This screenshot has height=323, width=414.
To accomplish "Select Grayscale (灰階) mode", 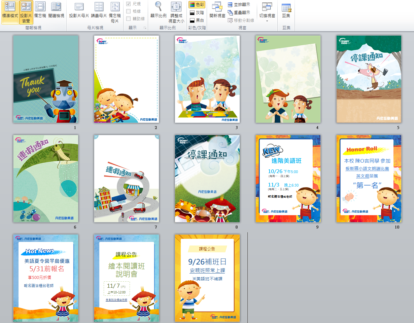I will (x=197, y=13).
